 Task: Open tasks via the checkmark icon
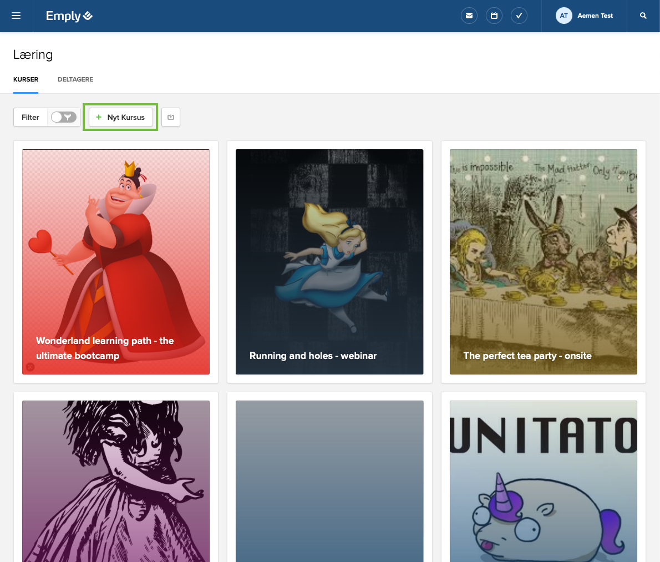[519, 16]
